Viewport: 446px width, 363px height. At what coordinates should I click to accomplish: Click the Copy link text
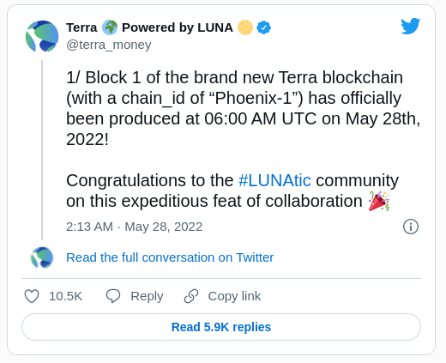coord(234,296)
